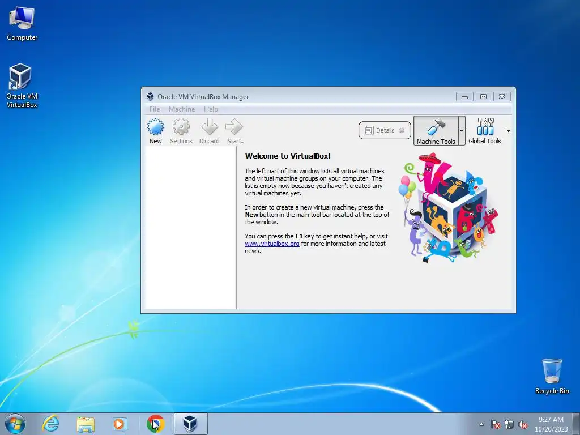The height and width of the screenshot is (435, 580).
Task: Click the Discard arrow toolbar icon
Action: tap(210, 131)
